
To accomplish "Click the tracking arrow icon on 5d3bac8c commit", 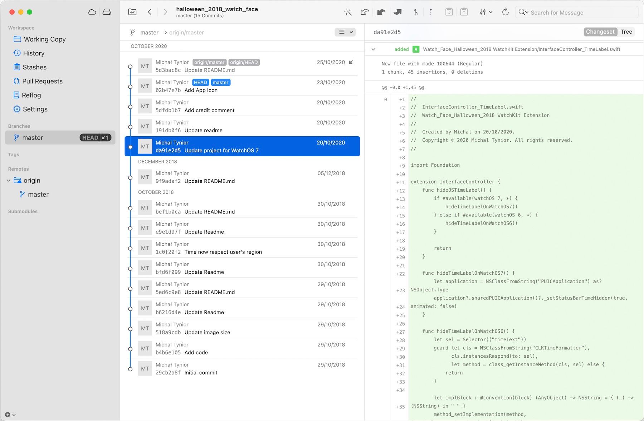I will pyautogui.click(x=351, y=62).
